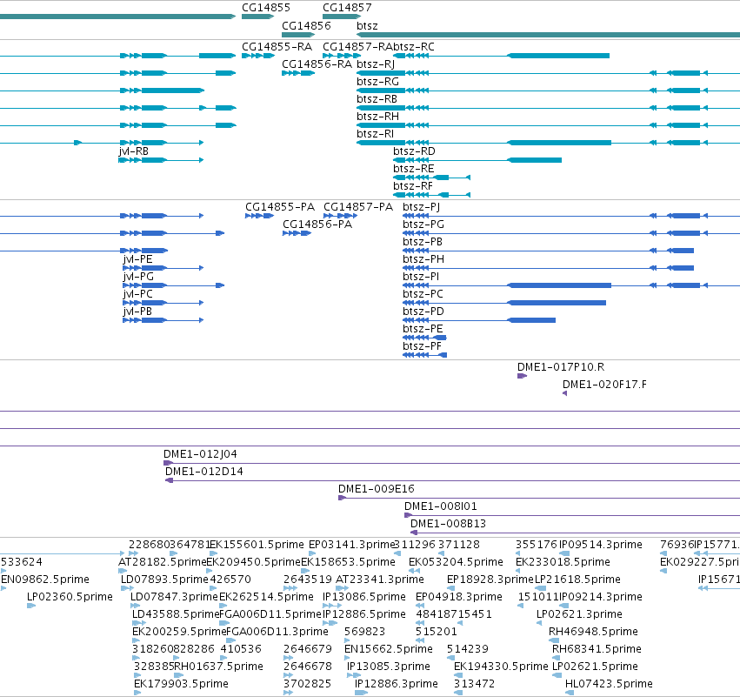The image size is (740, 697).
Task: Select the RH01637.5prime EST label
Action: pos(218,667)
